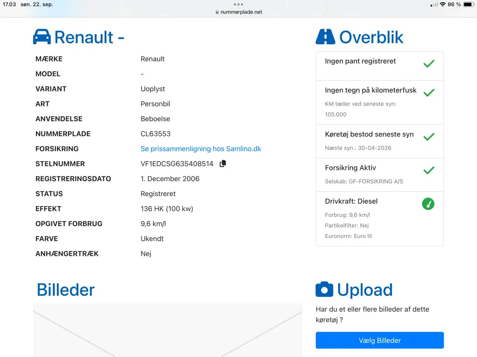Click the FARVE value Ukendt
477x357 pixels.
[152, 239]
